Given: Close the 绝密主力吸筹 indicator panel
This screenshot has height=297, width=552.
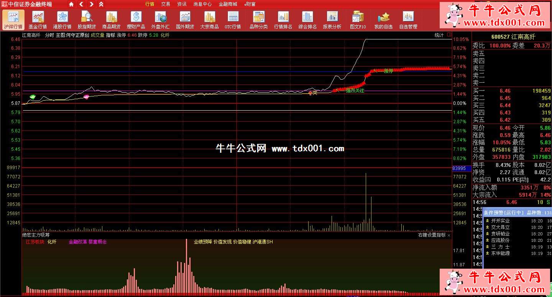Looking at the screenshot, I should 449,235.
